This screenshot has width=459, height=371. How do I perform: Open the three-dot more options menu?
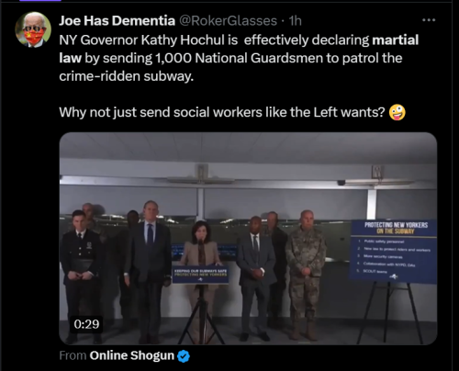point(429,20)
